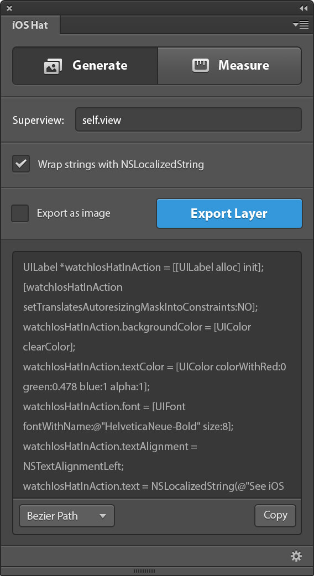Click the Export Layer button

[229, 213]
